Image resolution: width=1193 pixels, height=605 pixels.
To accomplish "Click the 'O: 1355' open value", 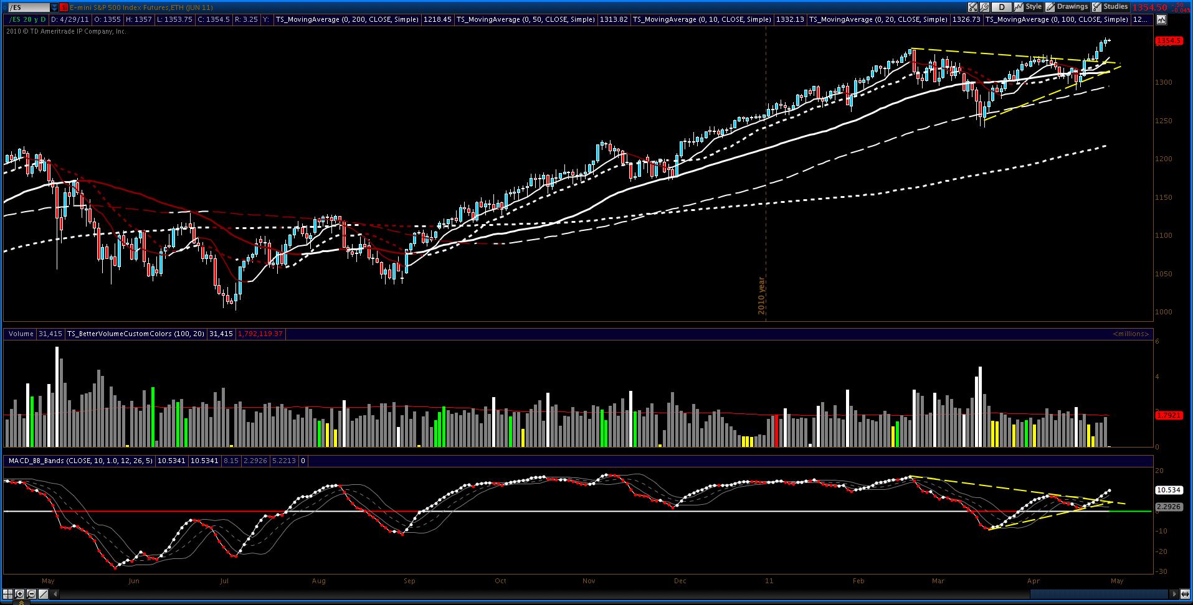I will (107, 20).
